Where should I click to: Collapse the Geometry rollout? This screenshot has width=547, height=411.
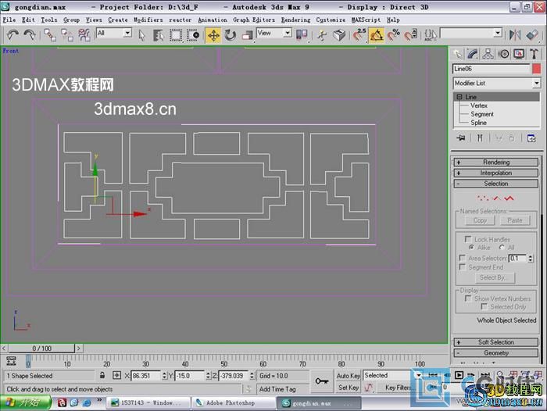coord(495,352)
